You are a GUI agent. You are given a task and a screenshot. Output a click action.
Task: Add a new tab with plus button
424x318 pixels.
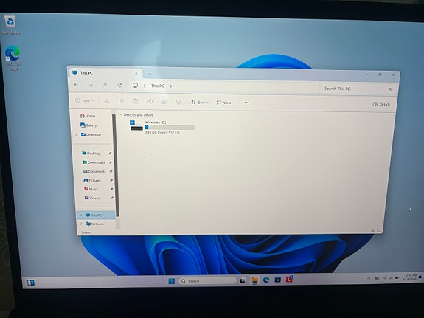150,74
